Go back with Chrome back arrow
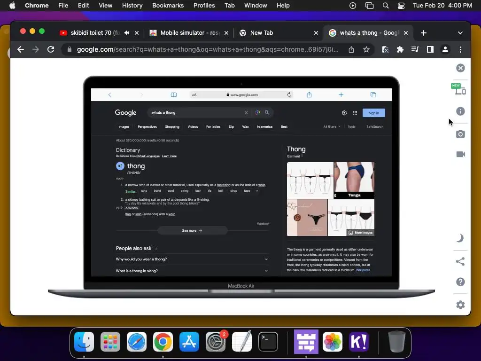The image size is (481, 361). pos(21,49)
